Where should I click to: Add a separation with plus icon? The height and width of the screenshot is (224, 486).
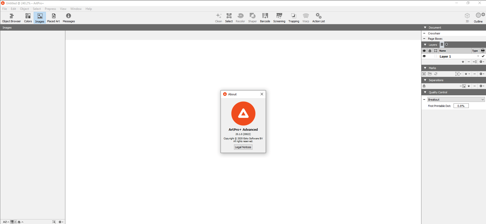pyautogui.click(x=469, y=86)
